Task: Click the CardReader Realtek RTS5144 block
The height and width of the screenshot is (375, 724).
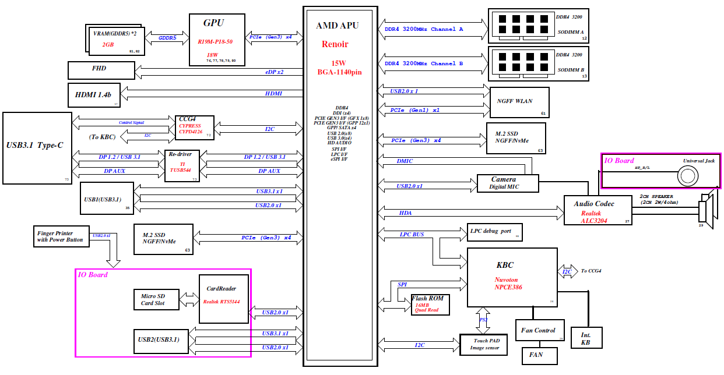Action: (224, 298)
